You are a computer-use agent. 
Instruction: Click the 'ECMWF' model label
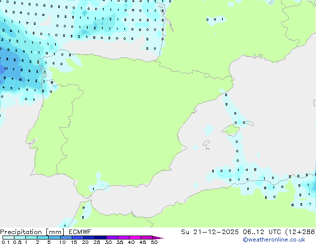[80, 232]
